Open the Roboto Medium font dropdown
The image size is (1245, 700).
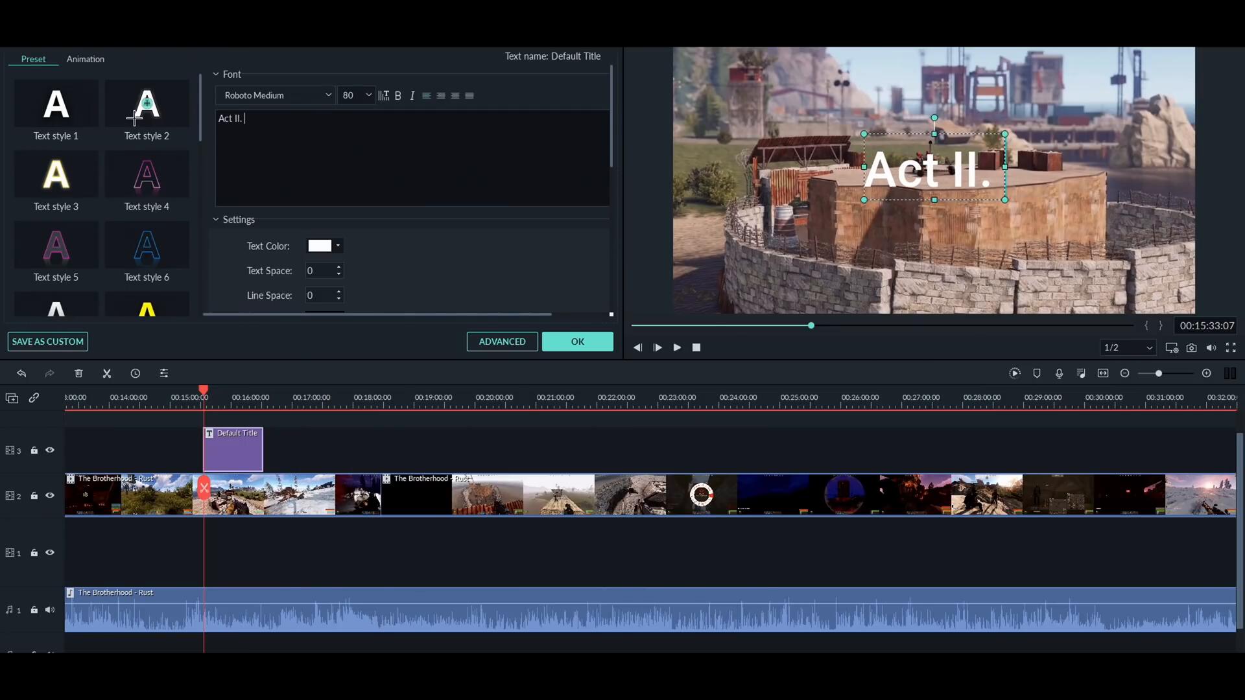click(x=275, y=95)
